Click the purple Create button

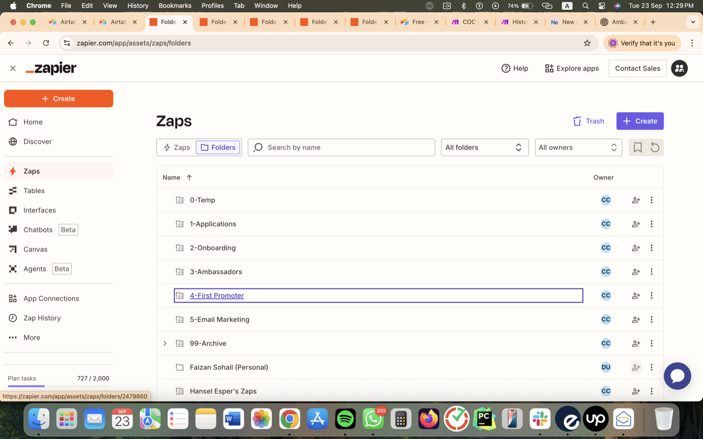tap(640, 121)
